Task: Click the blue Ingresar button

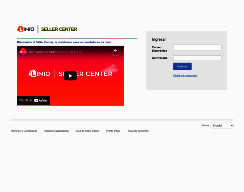Action: pyautogui.click(x=182, y=66)
